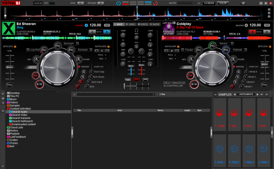Switch to MIXER tab

tap(119, 24)
